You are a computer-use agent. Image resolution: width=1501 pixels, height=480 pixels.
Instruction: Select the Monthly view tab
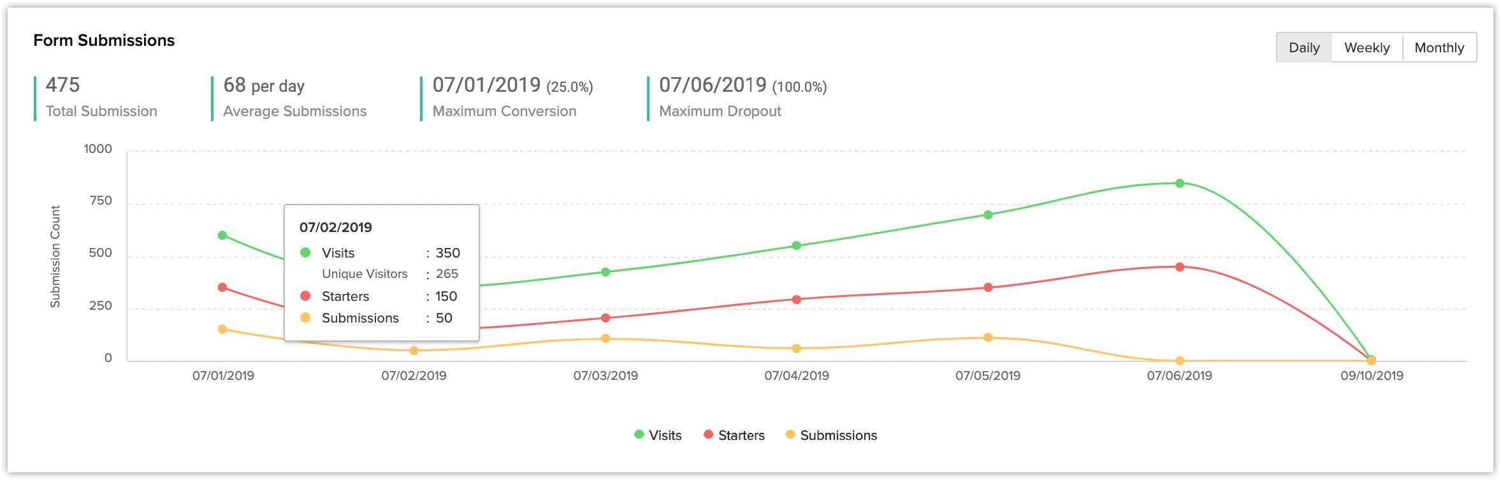coord(1439,48)
